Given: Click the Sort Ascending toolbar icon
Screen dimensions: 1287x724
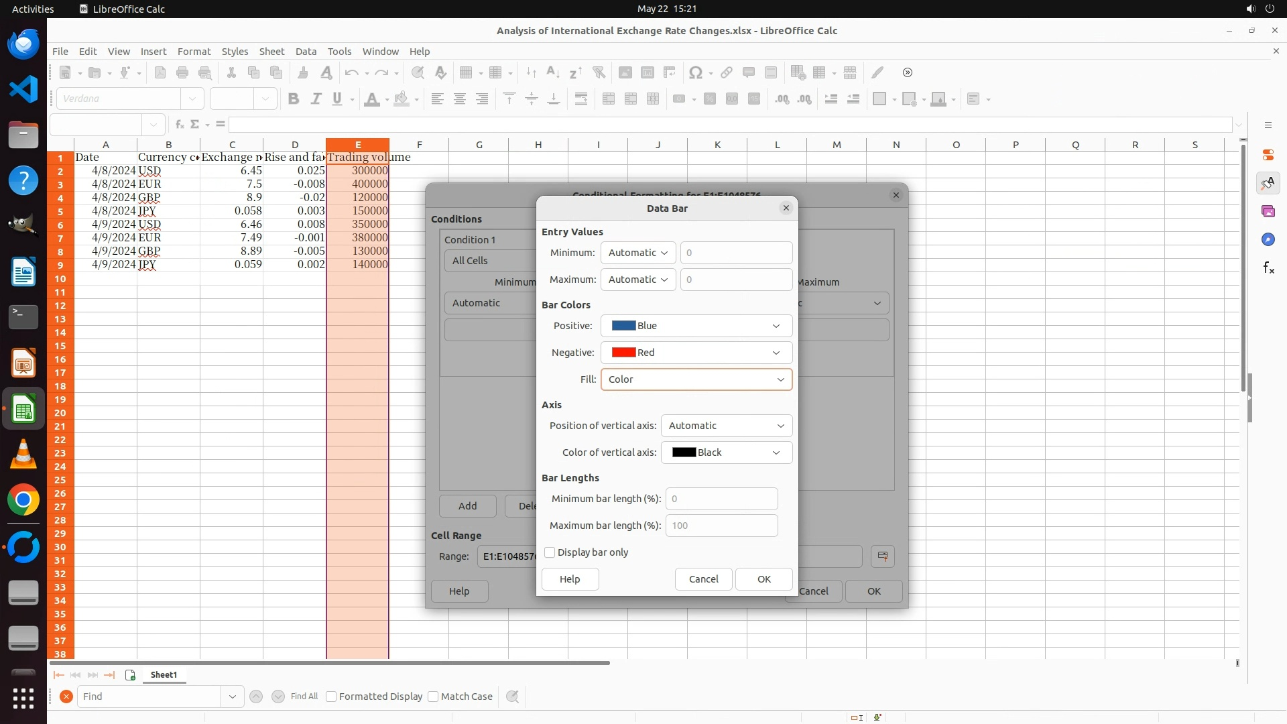Looking at the screenshot, I should (x=553, y=72).
